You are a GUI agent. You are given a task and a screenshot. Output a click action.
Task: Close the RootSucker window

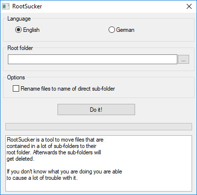pyautogui.click(x=189, y=6)
